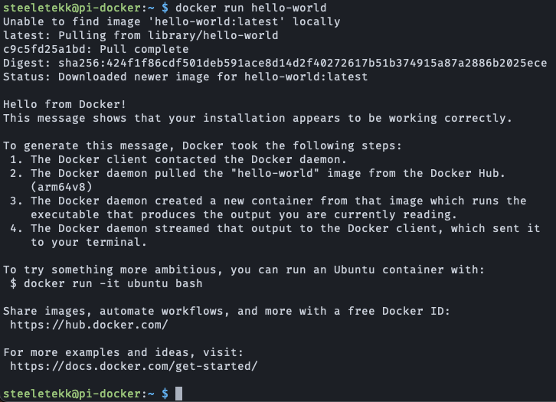Click the 'docker run -it ubuntu bash' example command
Screen dimensions: 556x402
tap(113, 283)
